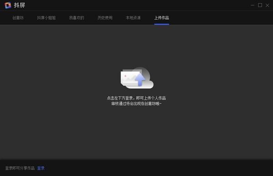Viewport: 273px width, 176px height.
Task: Go to the 我喜欢的 tab
Action: click(76, 18)
